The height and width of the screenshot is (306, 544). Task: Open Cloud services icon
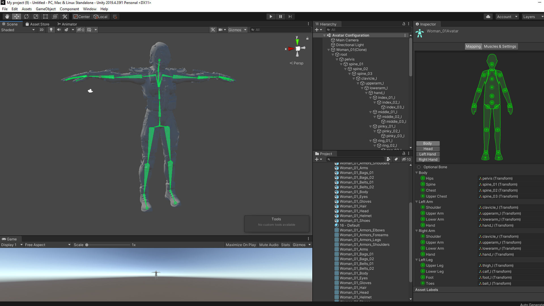pos(488,17)
